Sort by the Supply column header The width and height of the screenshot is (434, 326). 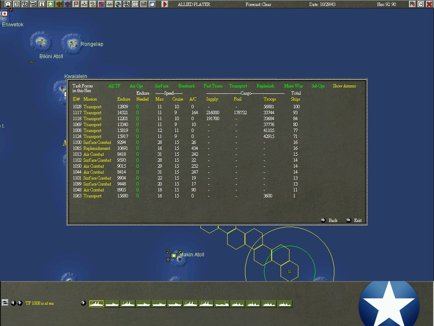pos(212,99)
